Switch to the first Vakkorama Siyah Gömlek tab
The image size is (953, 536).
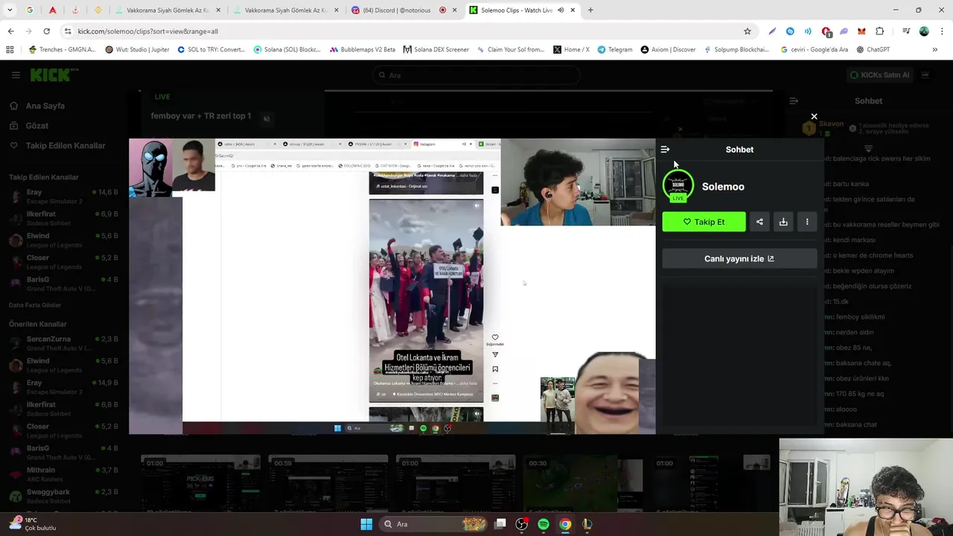point(168,10)
